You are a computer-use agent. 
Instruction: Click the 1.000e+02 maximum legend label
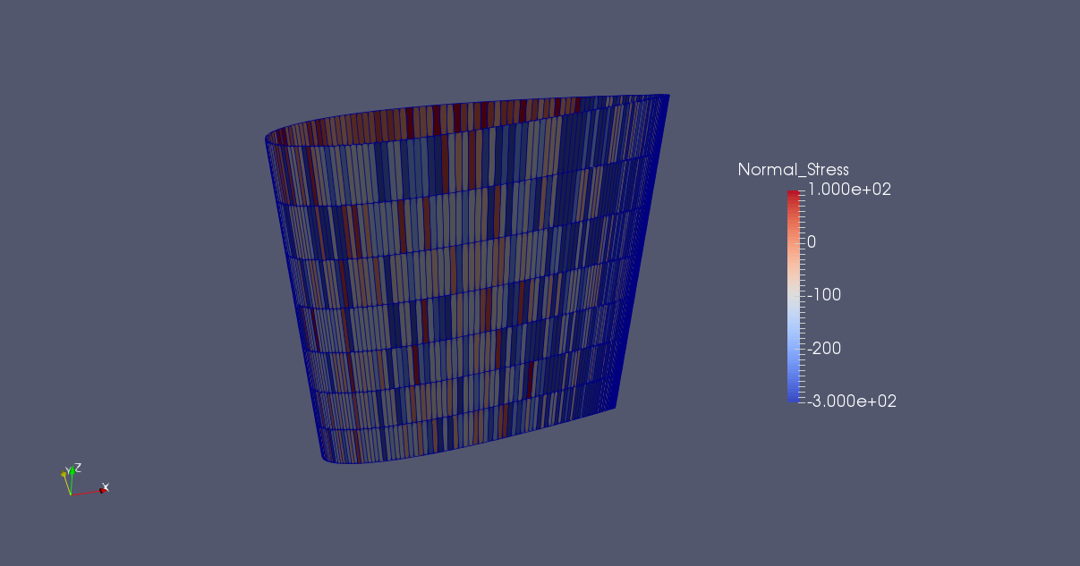[x=848, y=190]
